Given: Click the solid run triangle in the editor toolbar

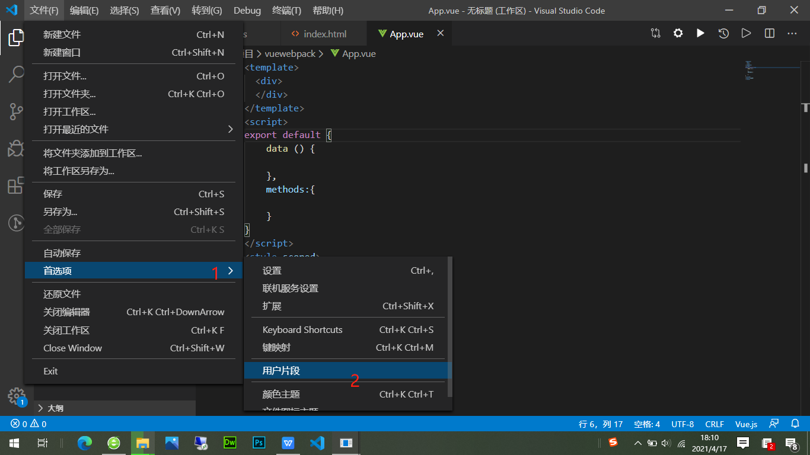Looking at the screenshot, I should tap(700, 34).
